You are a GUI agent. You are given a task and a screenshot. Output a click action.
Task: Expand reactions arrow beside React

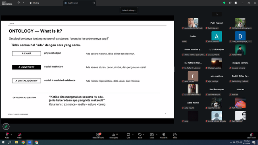tap(144, 135)
